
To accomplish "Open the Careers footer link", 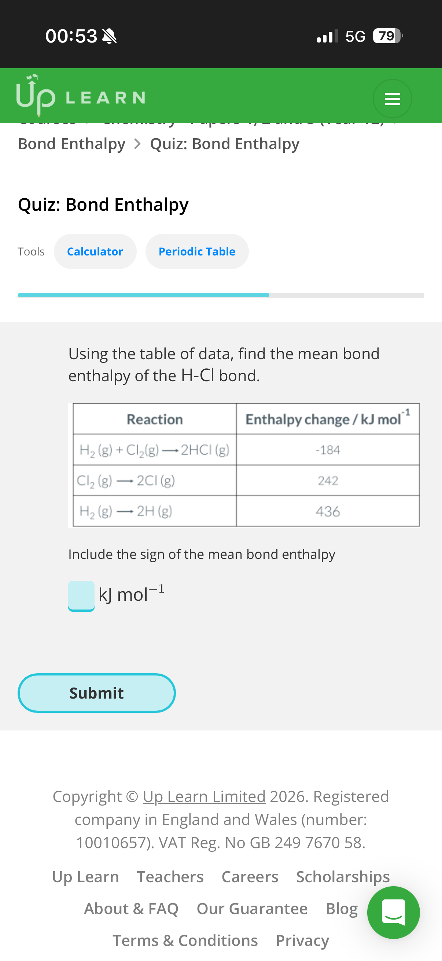I will pos(250,877).
